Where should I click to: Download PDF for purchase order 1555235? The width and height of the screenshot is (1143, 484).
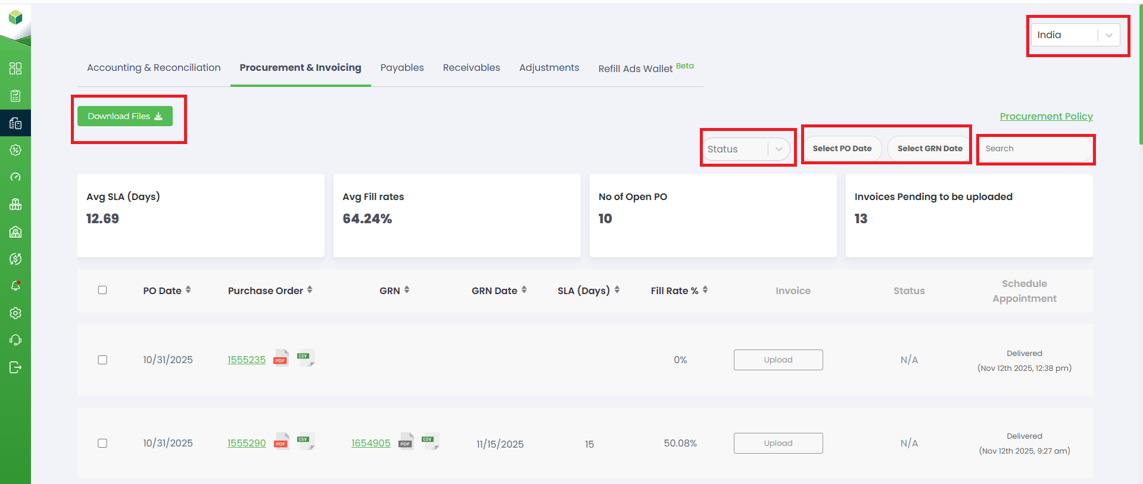(281, 359)
